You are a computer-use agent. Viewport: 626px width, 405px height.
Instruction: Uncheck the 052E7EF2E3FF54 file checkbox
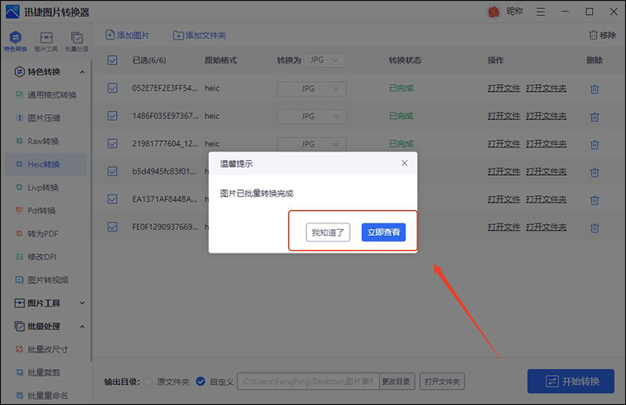pos(113,87)
